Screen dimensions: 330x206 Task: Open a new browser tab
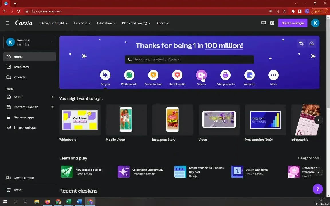15,3
